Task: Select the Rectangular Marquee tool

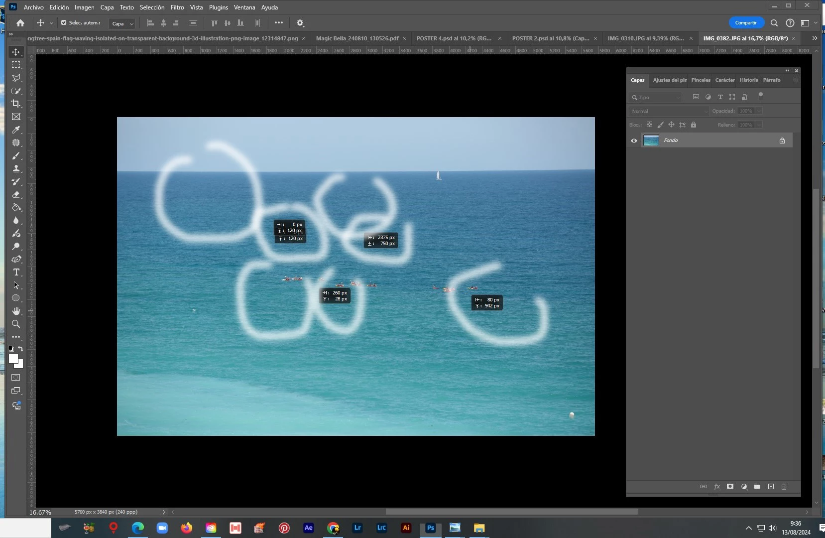Action: tap(16, 65)
